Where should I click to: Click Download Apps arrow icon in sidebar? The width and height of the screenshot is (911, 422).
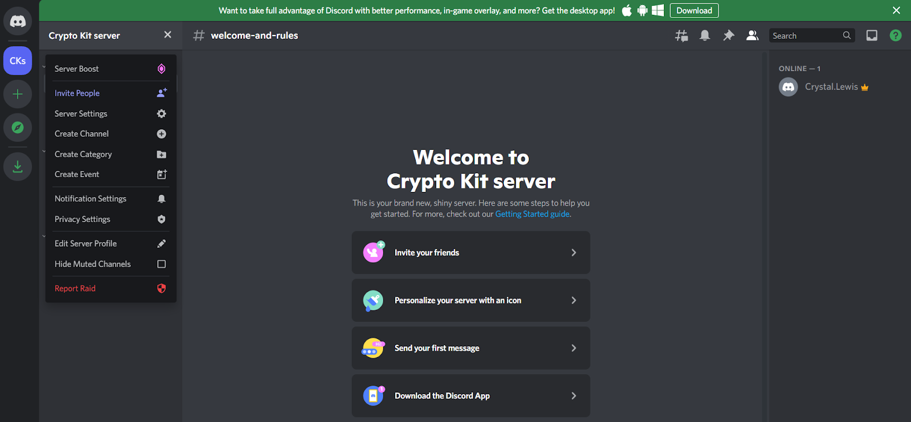point(18,166)
